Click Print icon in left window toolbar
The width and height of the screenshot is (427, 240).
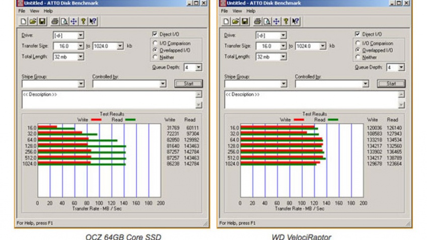coord(55,21)
